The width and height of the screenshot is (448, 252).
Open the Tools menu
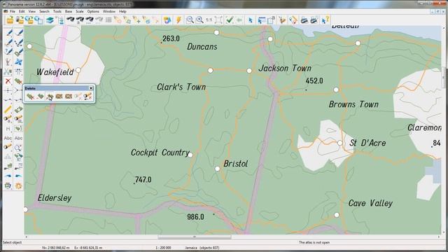pos(57,11)
